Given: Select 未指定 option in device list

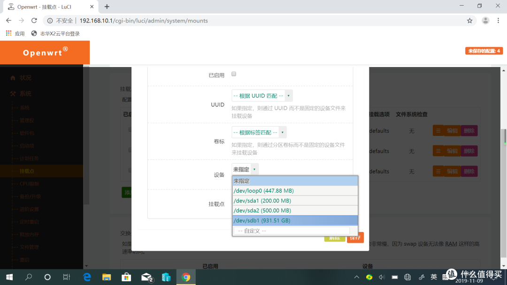Looking at the screenshot, I should pos(295,181).
